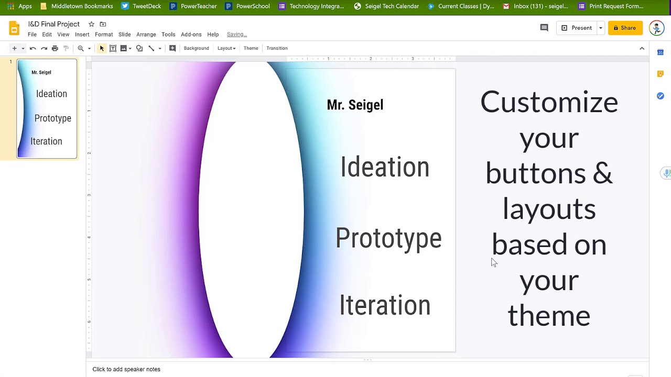Open the line type dropdown arrow

160,48
